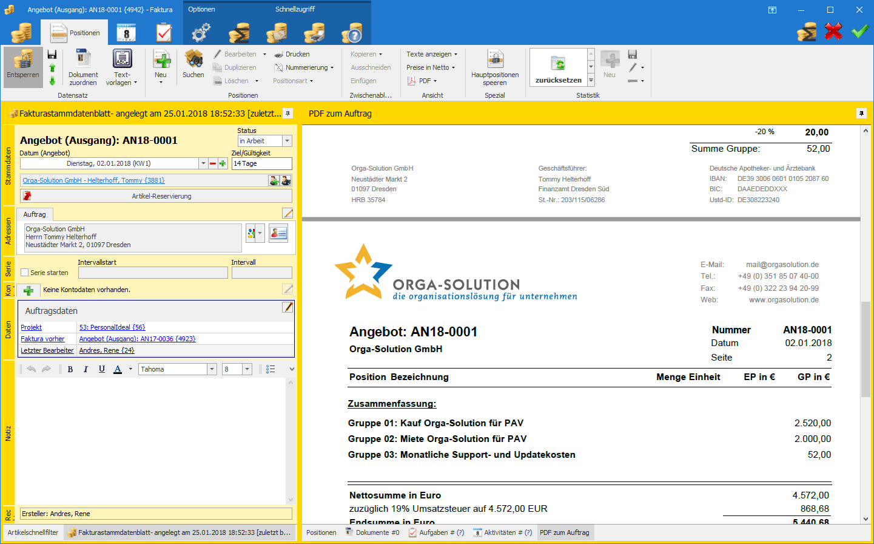Image resolution: width=874 pixels, height=544 pixels.
Task: Open project link 53: PersonalIdeal {56}
Action: (x=112, y=327)
